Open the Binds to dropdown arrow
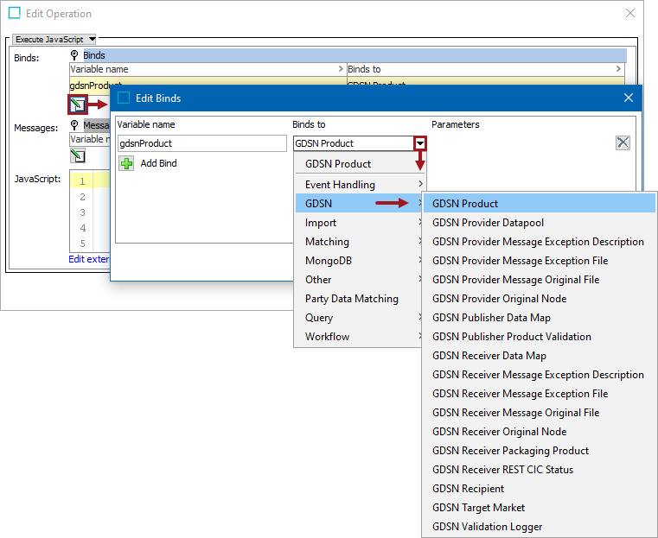 tap(419, 143)
